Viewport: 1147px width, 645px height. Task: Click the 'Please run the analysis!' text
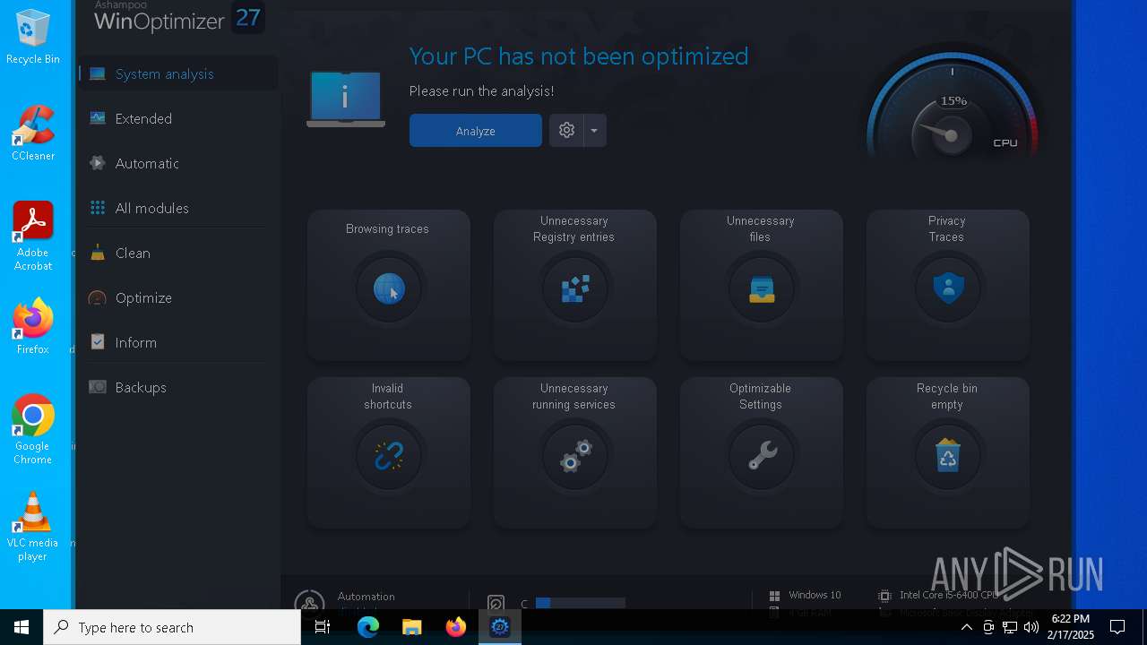(x=481, y=91)
